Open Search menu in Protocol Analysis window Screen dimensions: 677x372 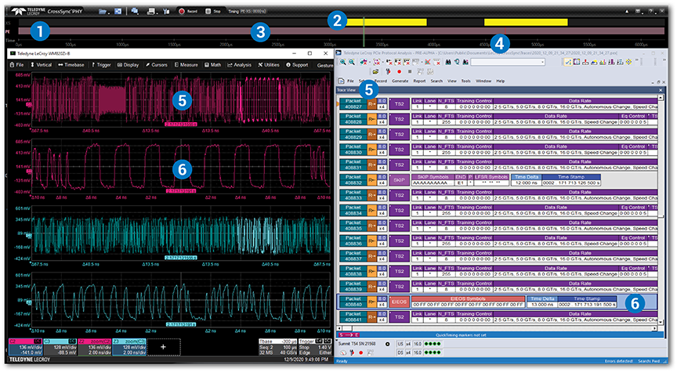436,81
